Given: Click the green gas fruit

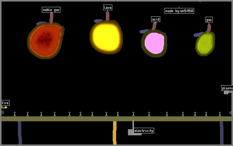Looking at the screenshot, I should (205, 44).
